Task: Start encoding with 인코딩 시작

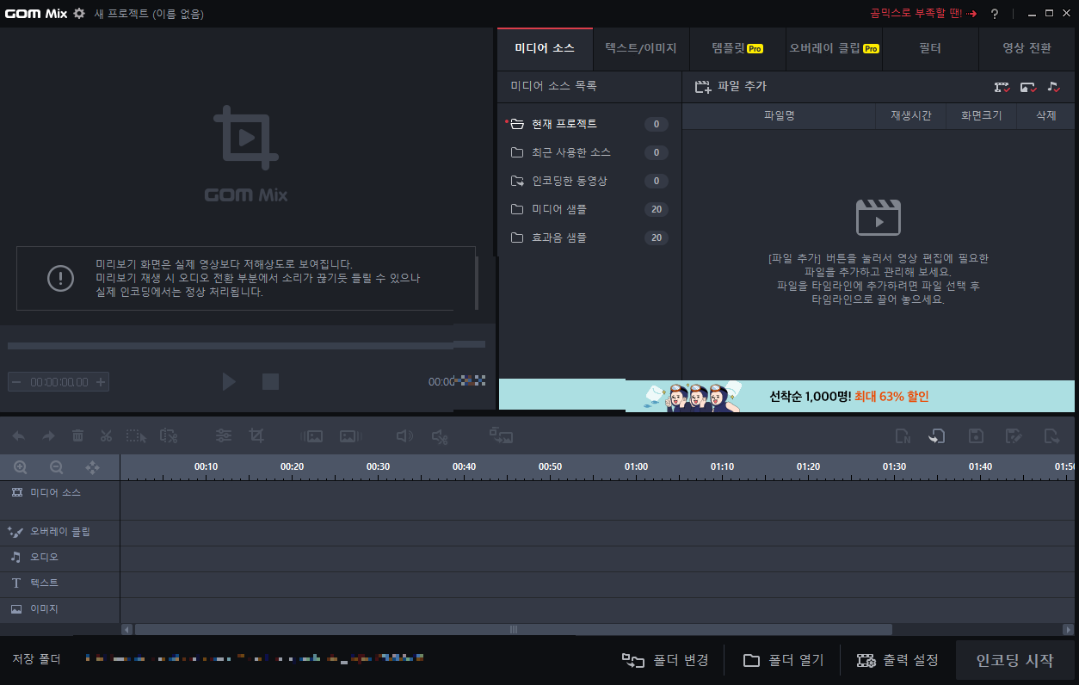Action: coord(1014,660)
